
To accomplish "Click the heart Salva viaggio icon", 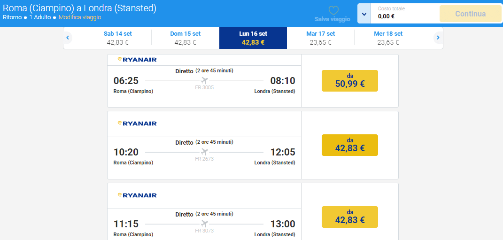I will (x=333, y=11).
